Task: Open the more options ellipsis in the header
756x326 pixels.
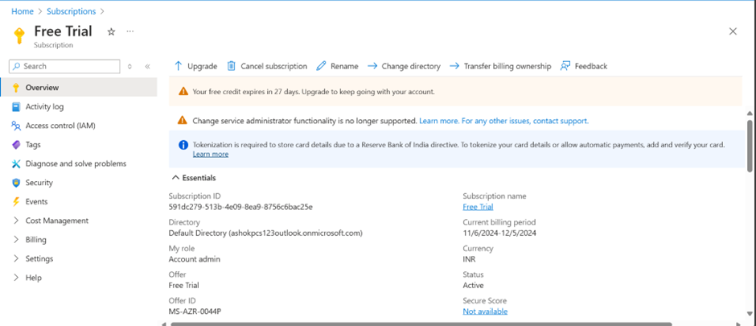Action: 130,31
